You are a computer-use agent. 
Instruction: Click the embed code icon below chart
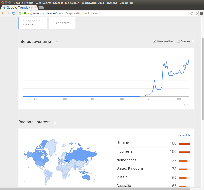pos(186,105)
